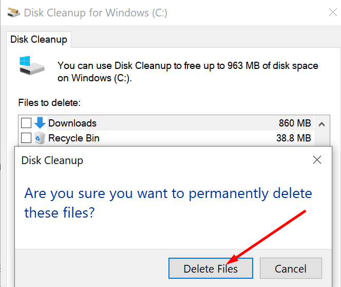Close the Disk Cleanup for Windows window
Image resolution: width=341 pixels, height=287 pixels.
coord(333,12)
